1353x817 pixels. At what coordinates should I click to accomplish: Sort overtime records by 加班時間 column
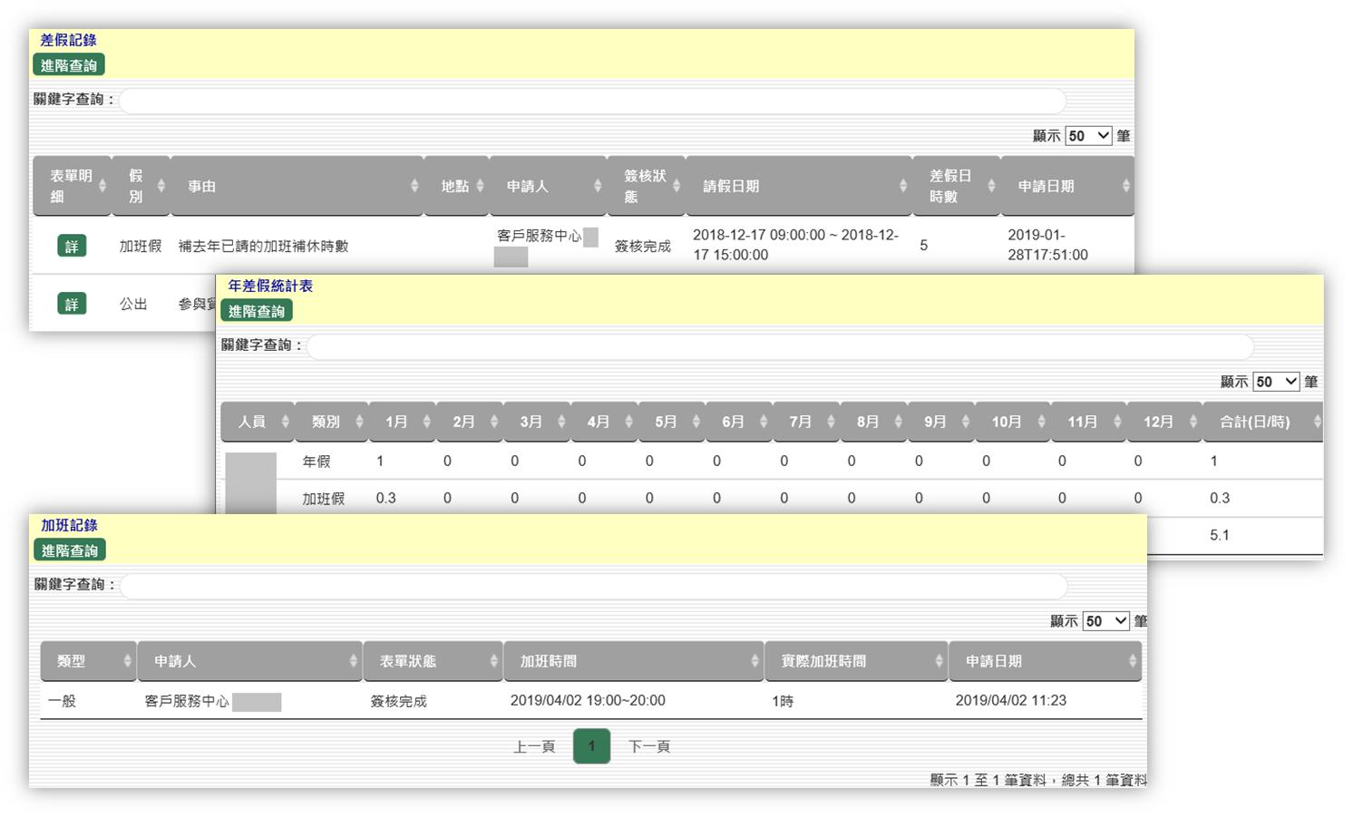click(x=633, y=661)
